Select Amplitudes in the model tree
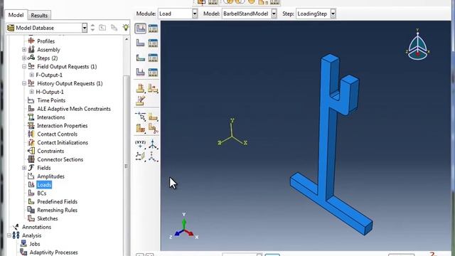 [x=50, y=176]
